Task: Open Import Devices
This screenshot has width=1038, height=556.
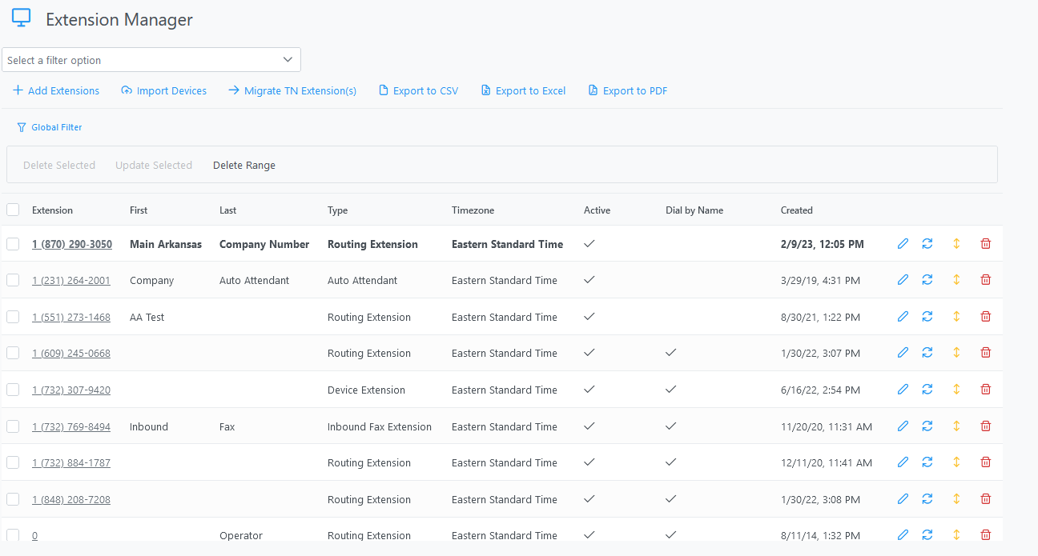Action: 164,91
